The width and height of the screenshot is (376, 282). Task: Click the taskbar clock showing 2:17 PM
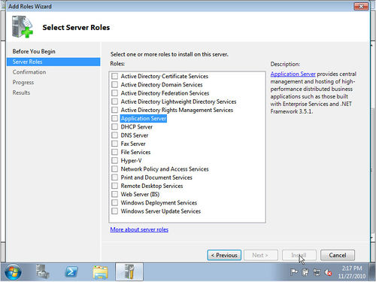[352, 272]
